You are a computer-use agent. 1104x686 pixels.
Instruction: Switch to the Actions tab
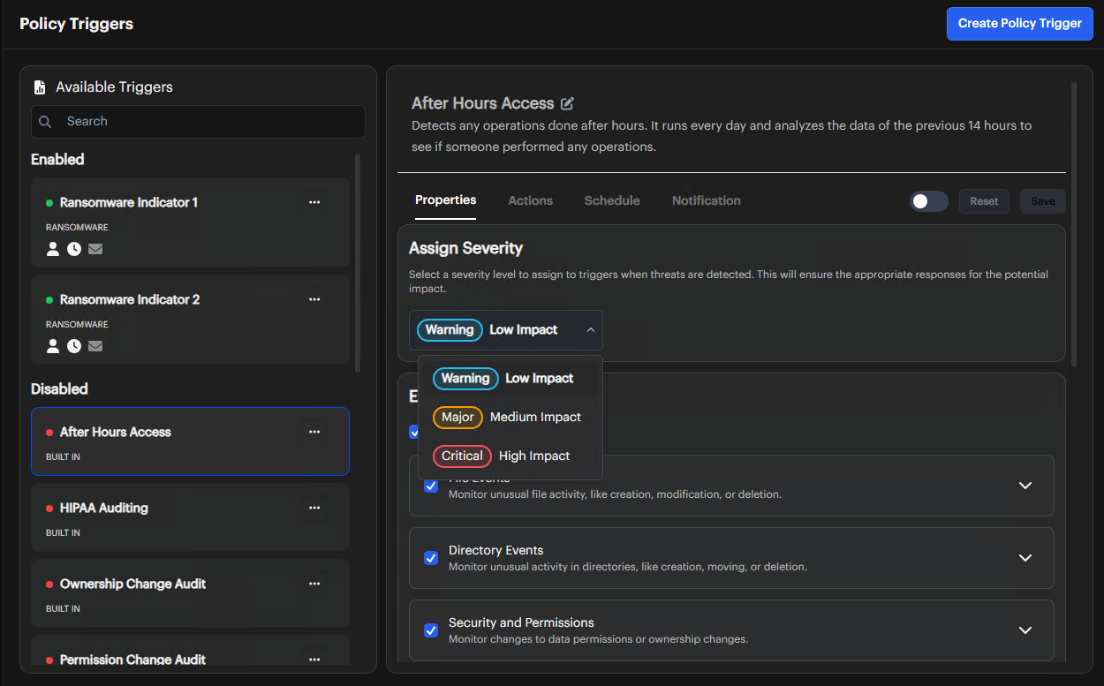point(530,200)
